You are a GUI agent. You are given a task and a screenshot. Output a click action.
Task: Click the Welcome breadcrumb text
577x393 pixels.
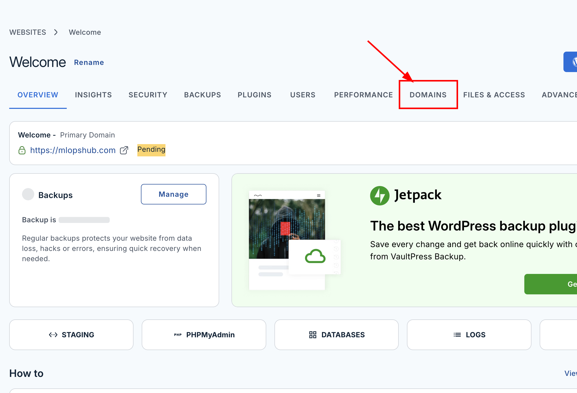coord(85,32)
